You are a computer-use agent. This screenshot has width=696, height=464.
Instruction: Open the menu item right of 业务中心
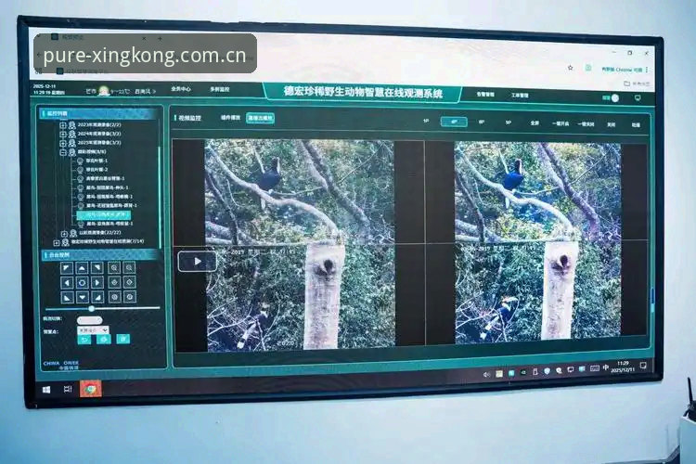219,90
